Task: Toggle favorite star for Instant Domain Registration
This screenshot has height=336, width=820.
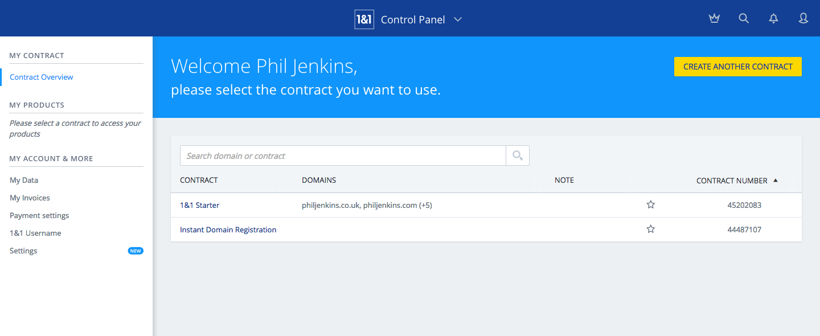Action: point(651,230)
